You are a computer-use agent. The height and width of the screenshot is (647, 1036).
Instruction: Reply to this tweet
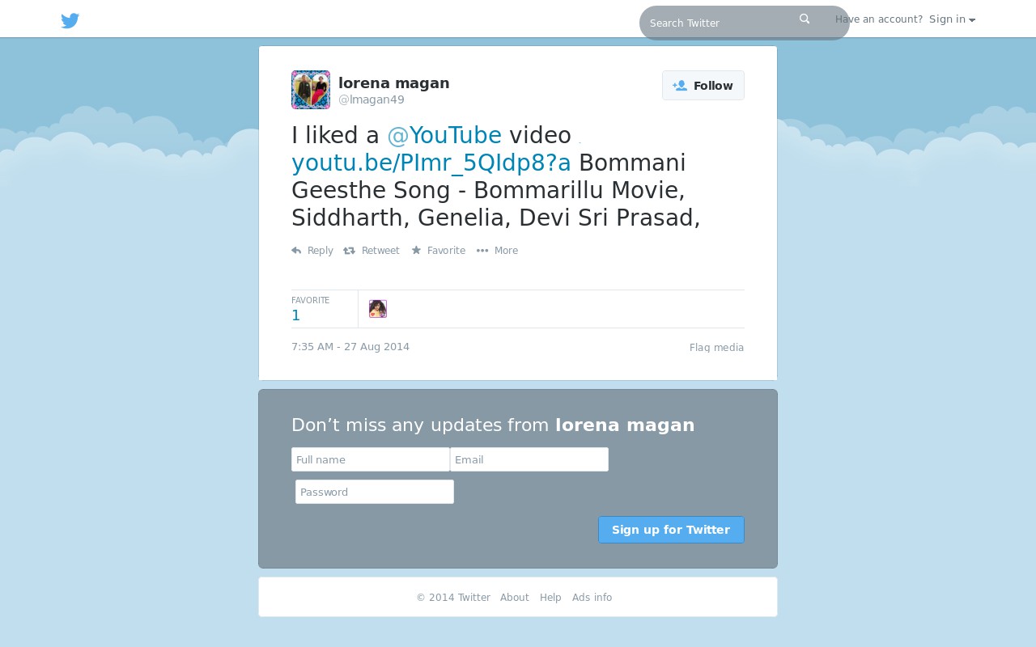[312, 251]
